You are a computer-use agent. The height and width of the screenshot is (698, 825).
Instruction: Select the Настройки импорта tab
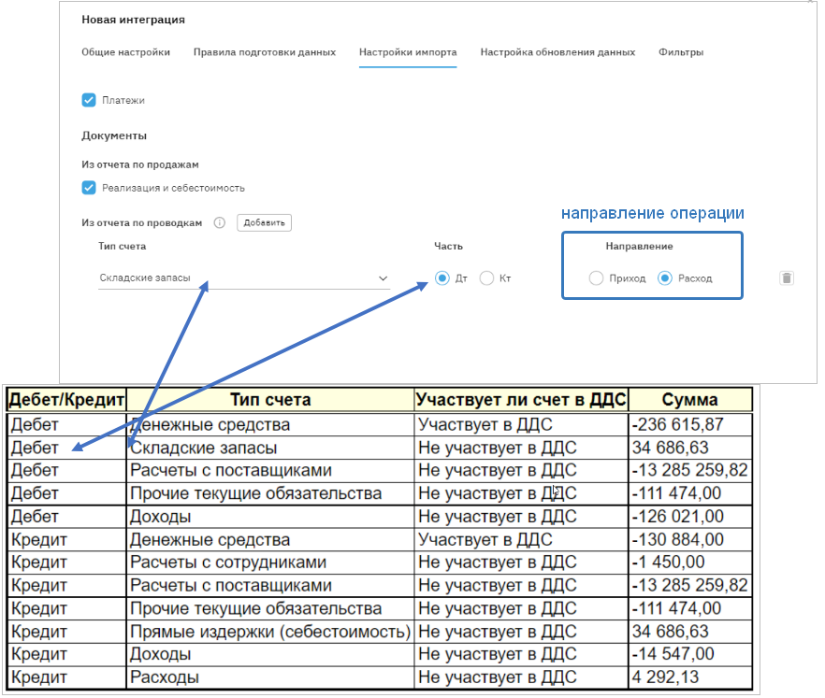coord(408,52)
